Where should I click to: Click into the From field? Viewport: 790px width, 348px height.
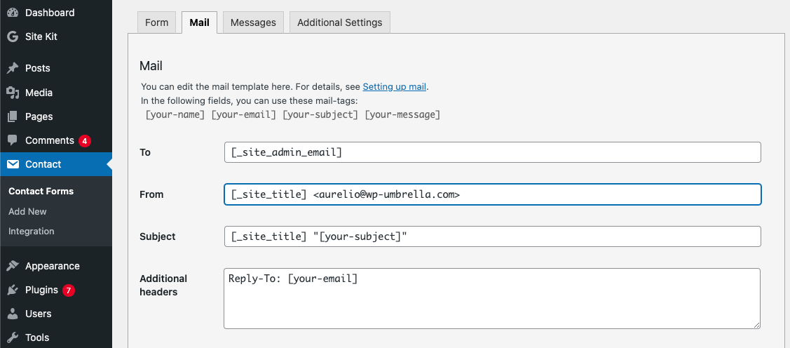[492, 194]
